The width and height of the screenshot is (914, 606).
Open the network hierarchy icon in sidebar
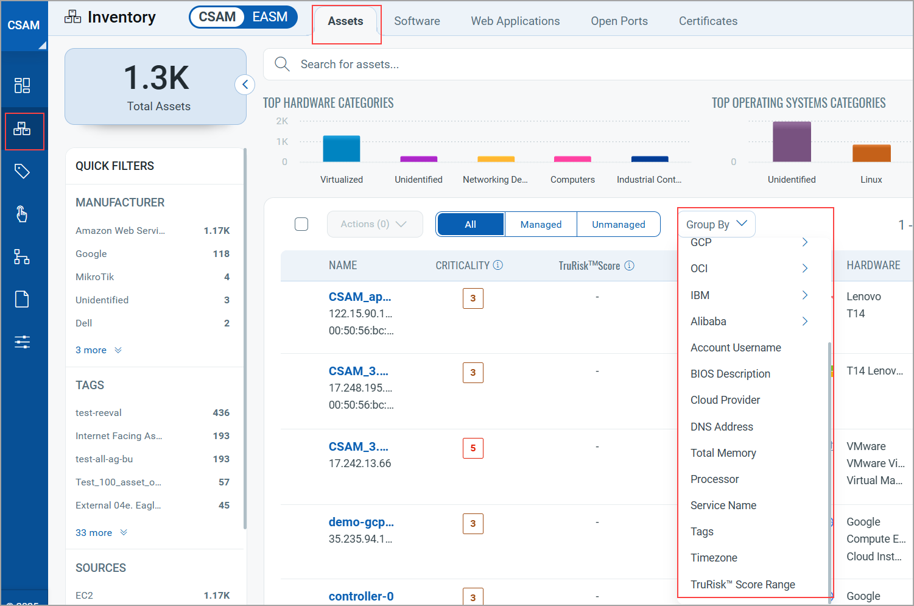tap(22, 256)
